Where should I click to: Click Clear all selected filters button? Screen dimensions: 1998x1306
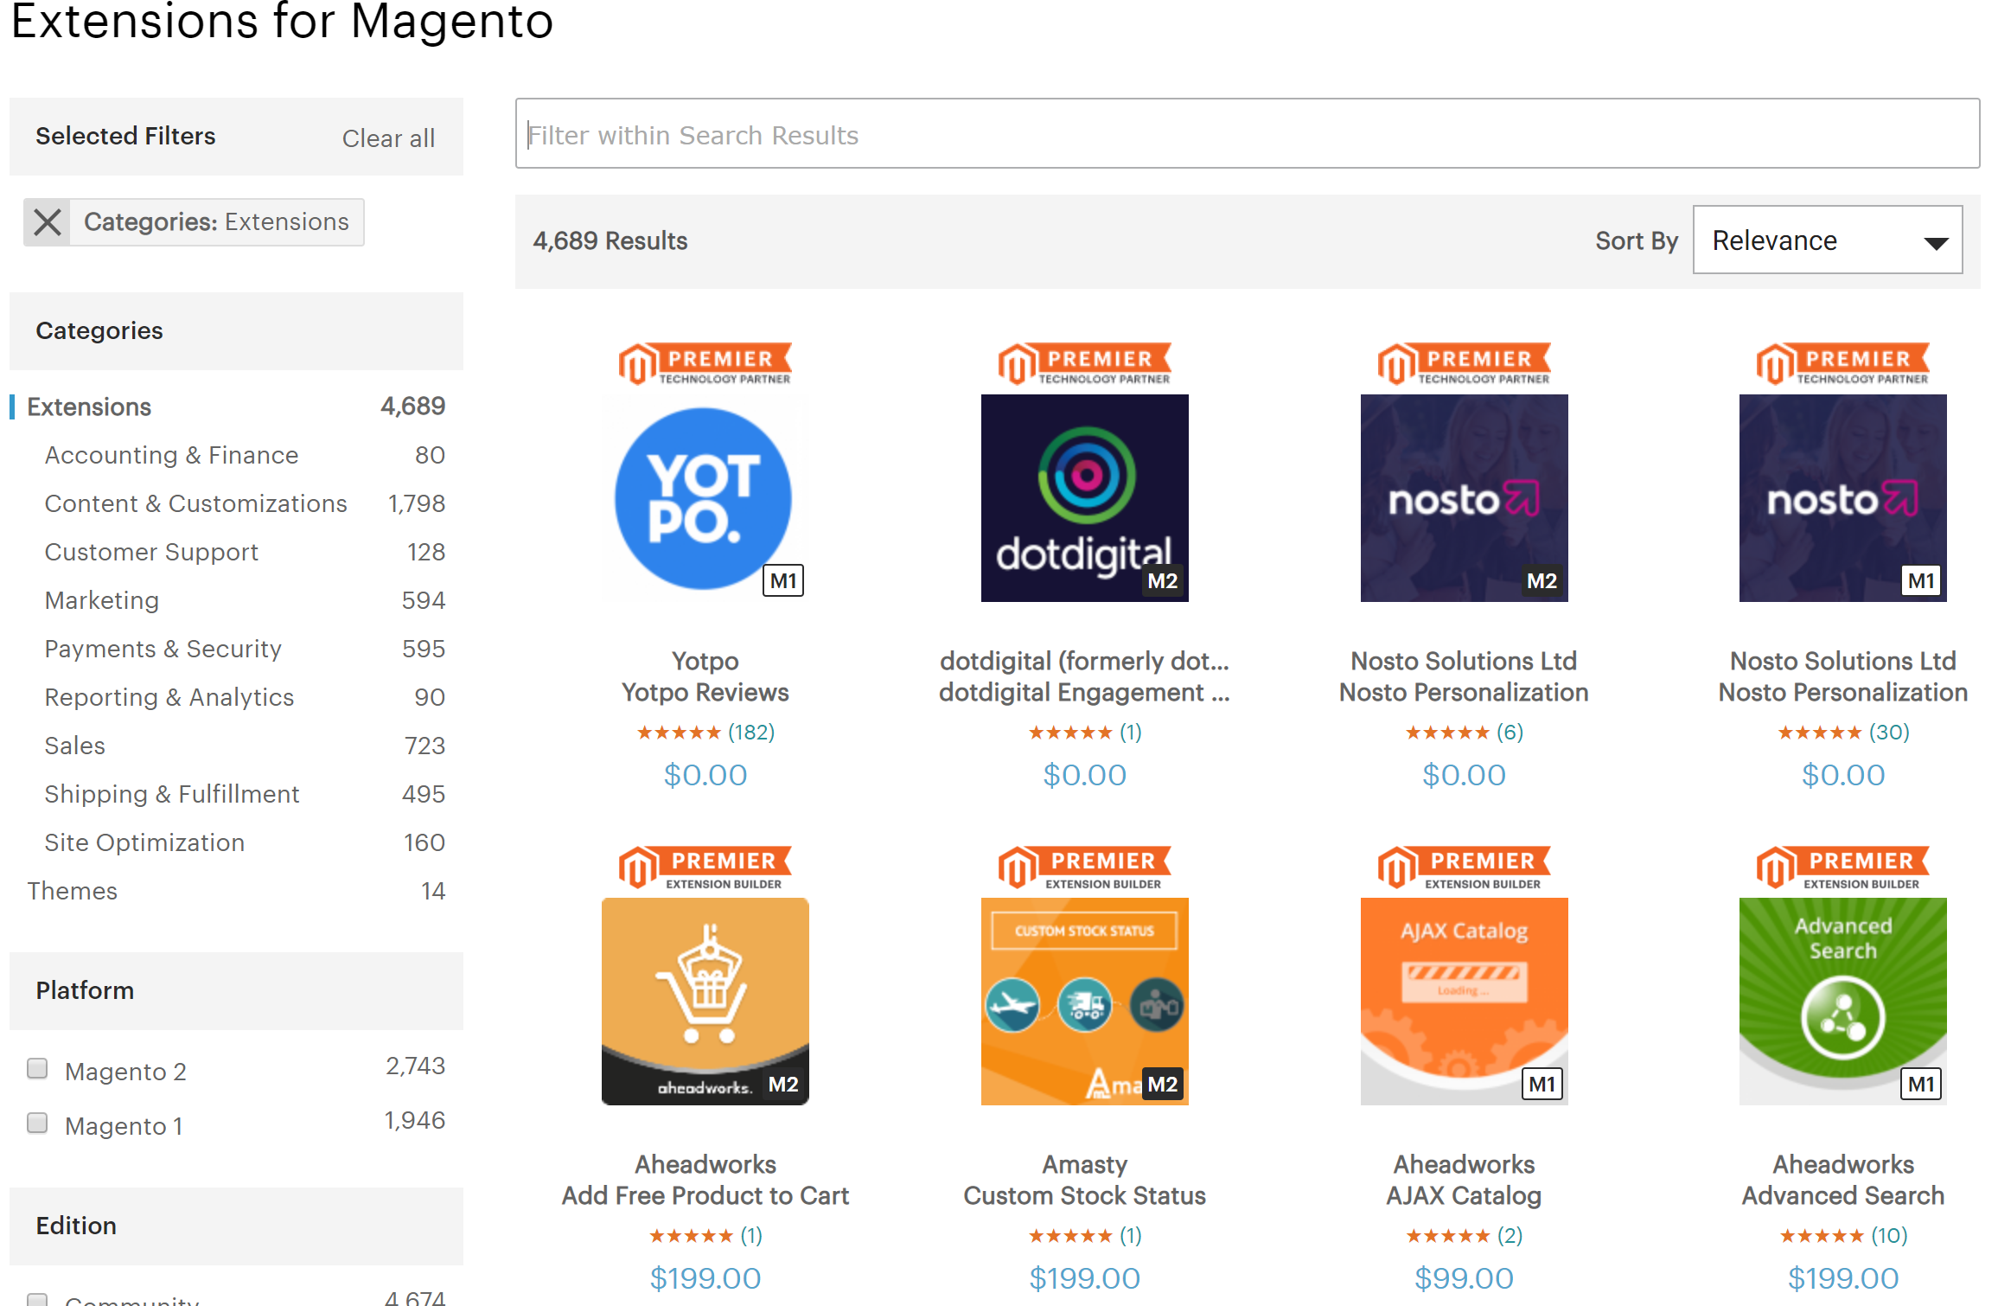tap(386, 136)
